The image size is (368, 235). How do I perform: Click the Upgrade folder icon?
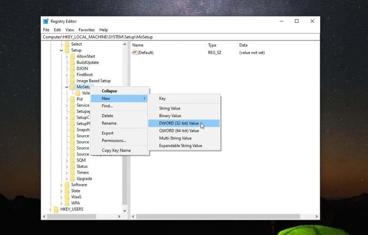pos(73,179)
